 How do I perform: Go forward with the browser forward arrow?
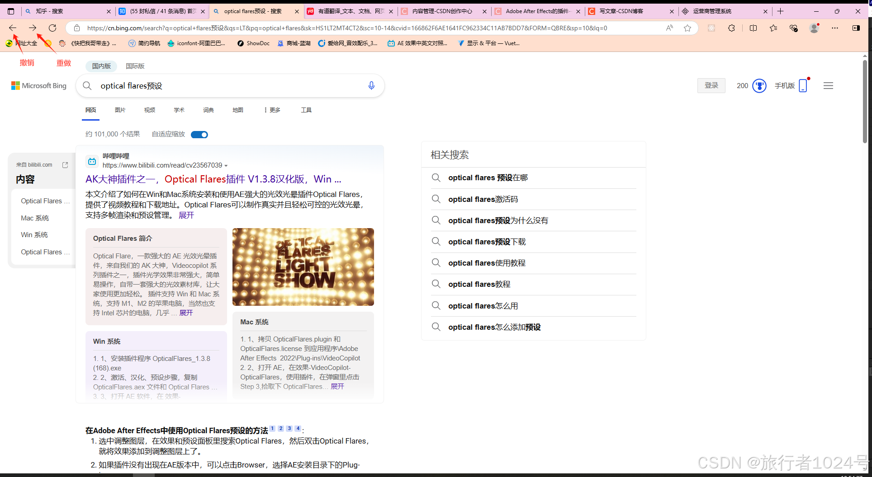(x=33, y=28)
